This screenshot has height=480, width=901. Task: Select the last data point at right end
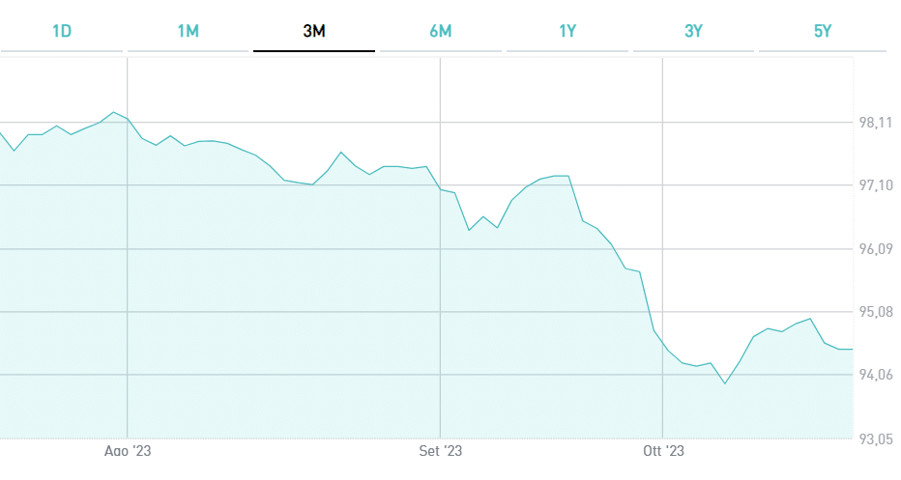852,350
